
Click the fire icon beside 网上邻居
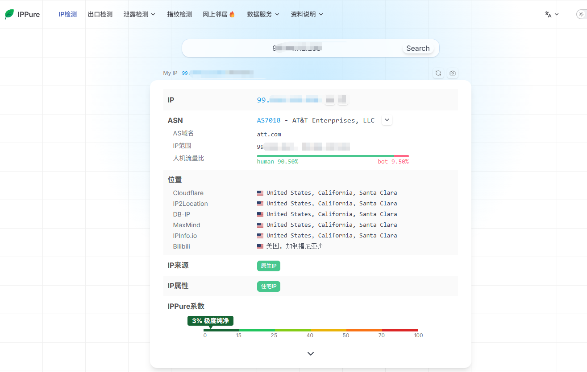coord(232,14)
